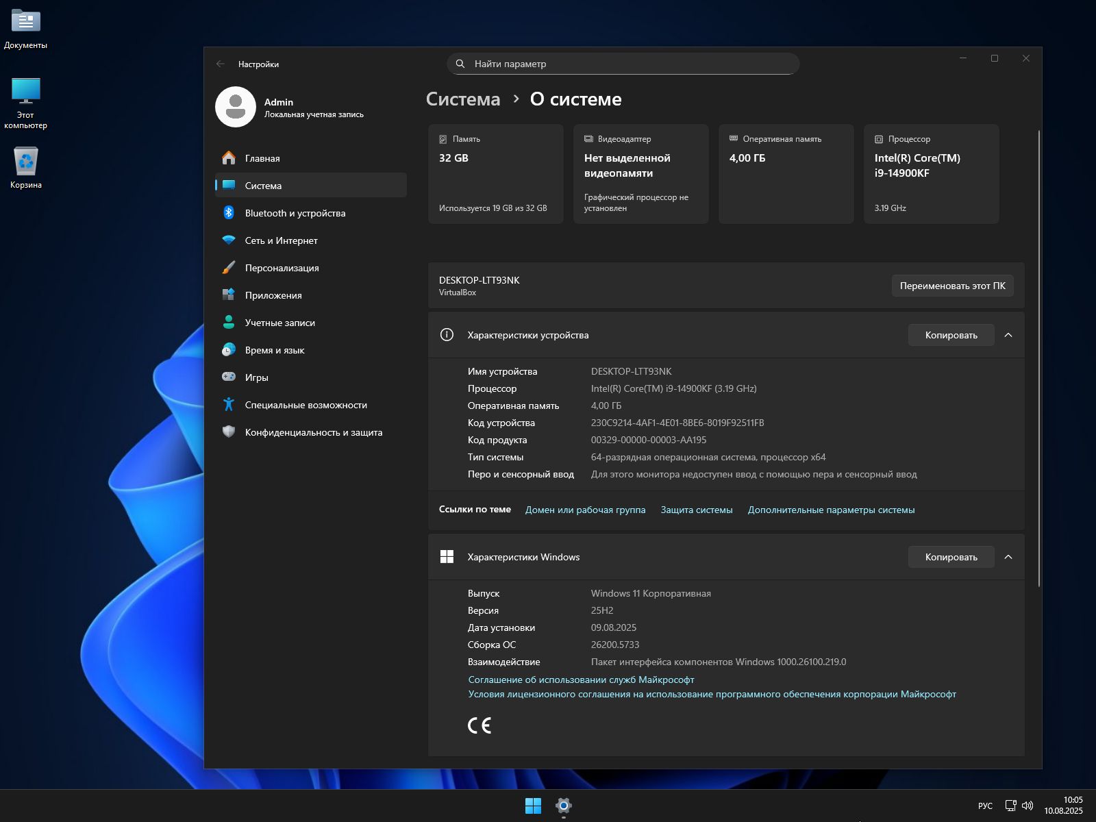Click the Память storage card icon

point(443,139)
